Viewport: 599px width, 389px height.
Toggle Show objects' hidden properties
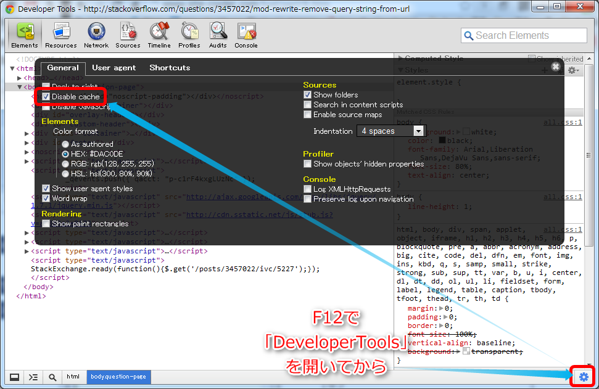[x=307, y=164]
